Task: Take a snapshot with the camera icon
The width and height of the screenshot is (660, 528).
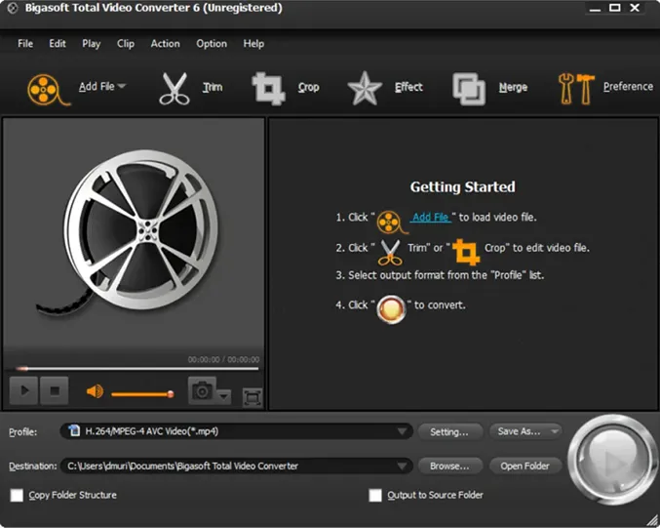Action: pos(203,390)
